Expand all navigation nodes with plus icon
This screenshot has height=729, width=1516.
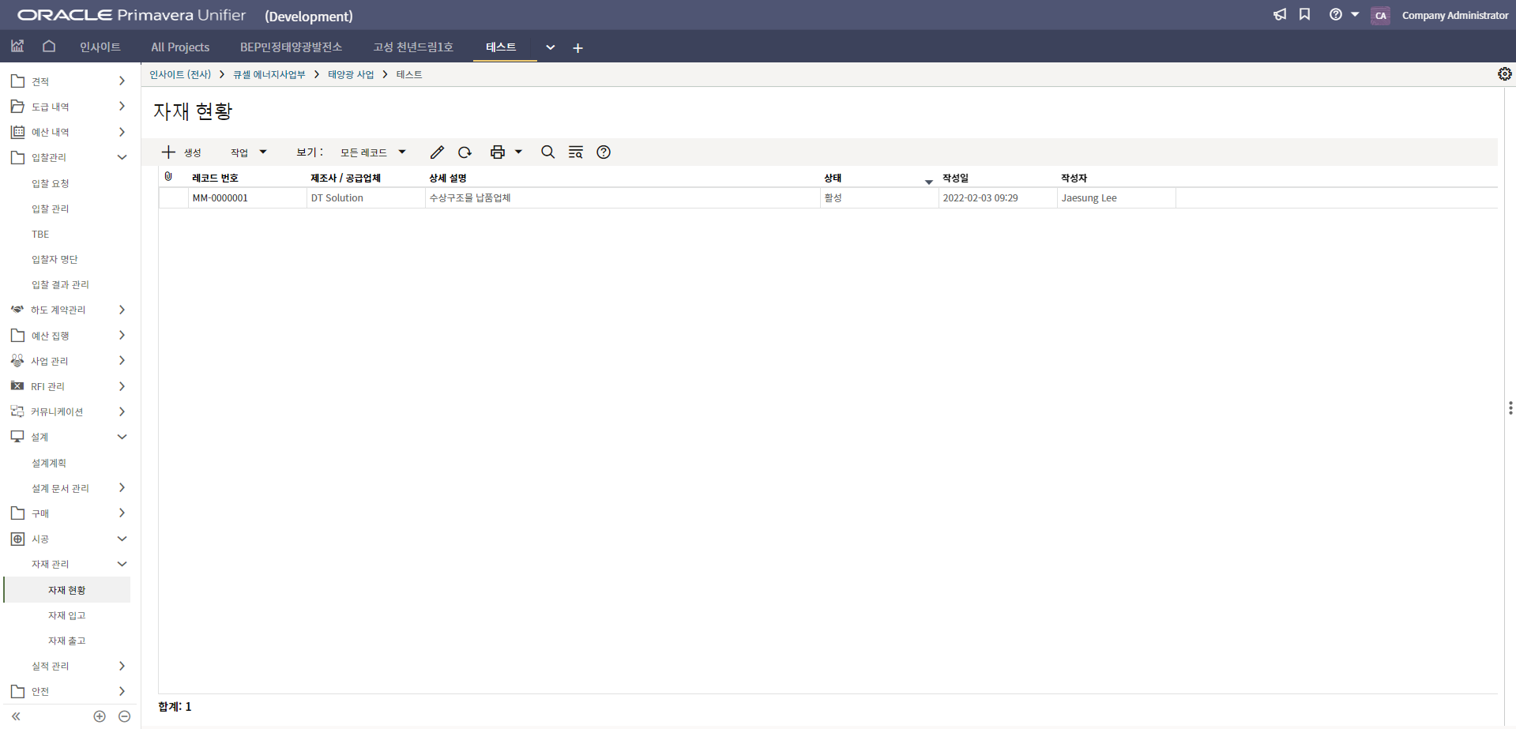click(100, 716)
